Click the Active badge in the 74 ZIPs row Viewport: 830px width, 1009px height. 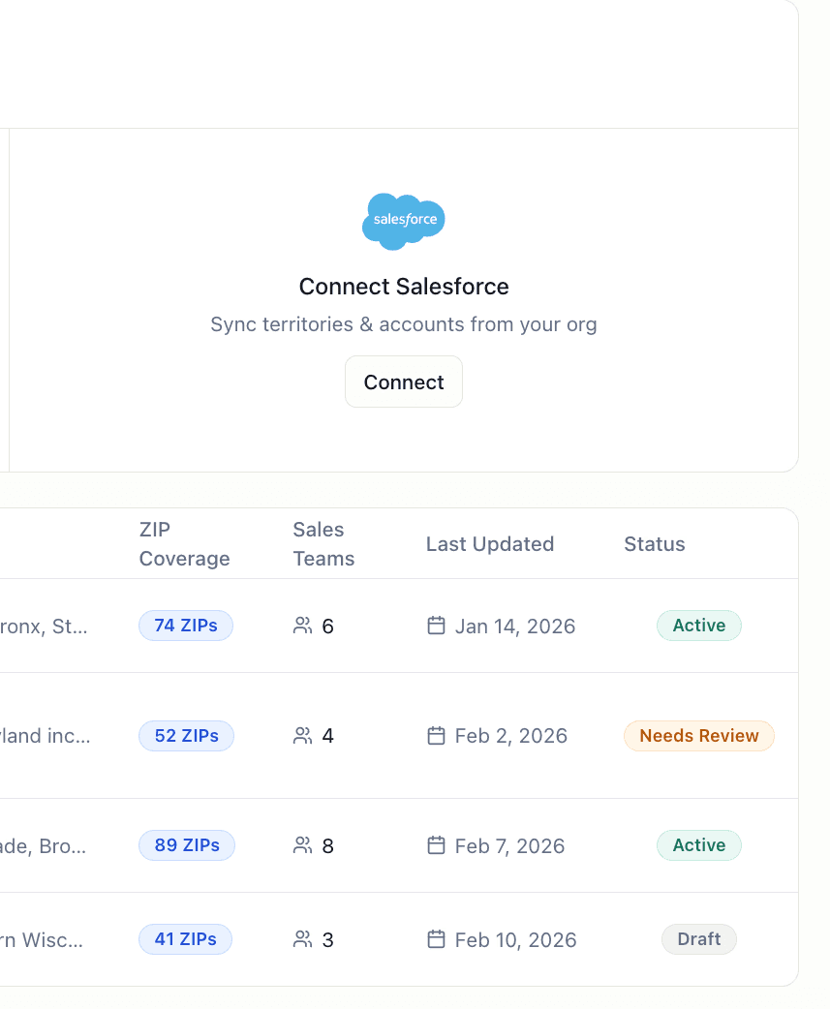tap(698, 626)
